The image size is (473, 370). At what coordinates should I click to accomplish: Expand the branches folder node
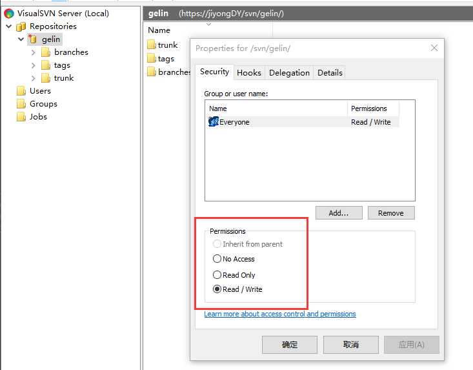coord(33,52)
